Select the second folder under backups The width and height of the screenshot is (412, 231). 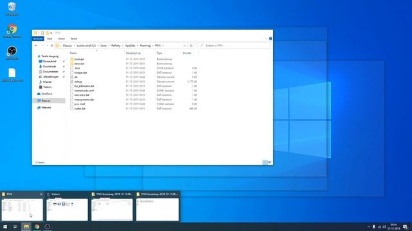(79, 64)
